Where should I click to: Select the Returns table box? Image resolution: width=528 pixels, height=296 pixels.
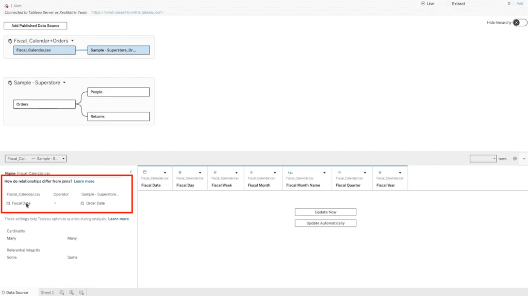pos(119,117)
